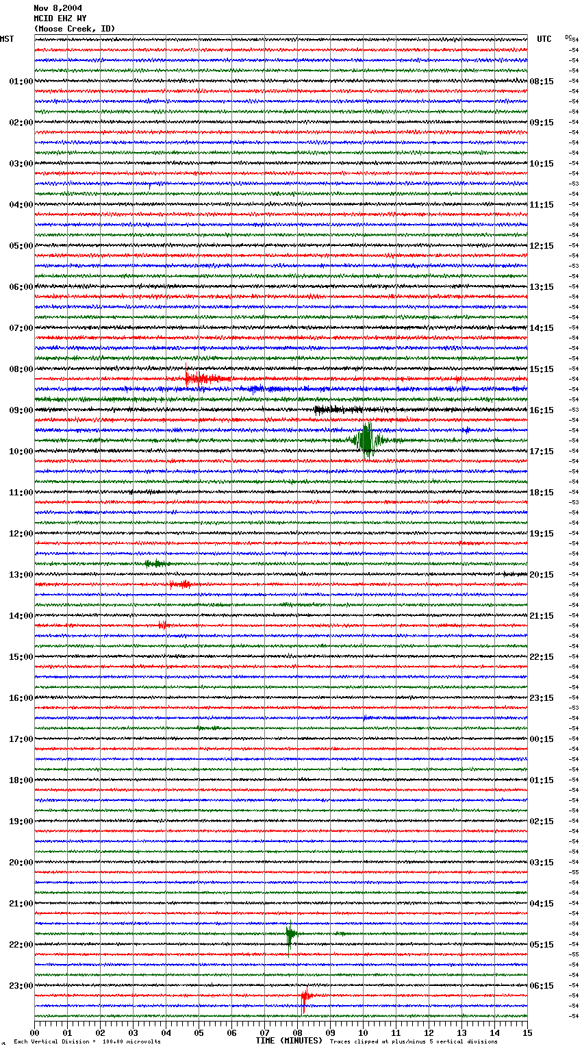Click the 16:15 UTC time label
The image size is (582, 1051).
[542, 410]
